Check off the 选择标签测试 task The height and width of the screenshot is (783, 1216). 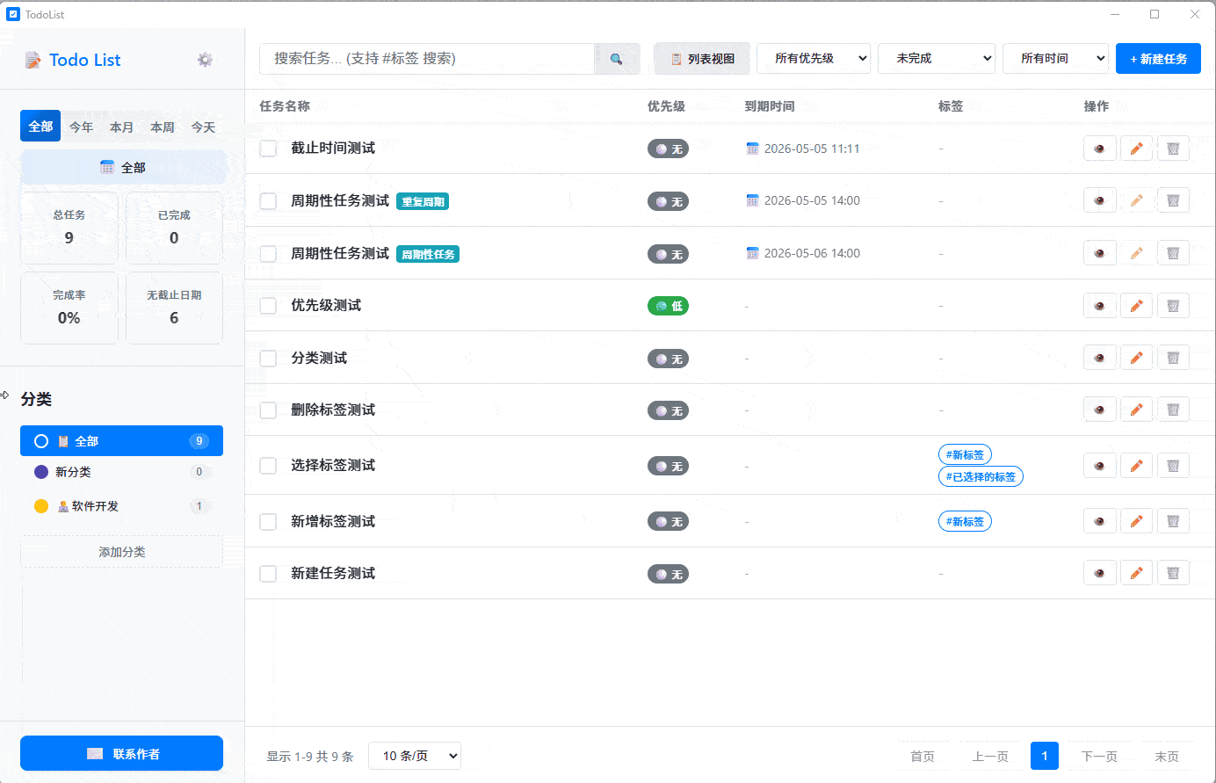pyautogui.click(x=268, y=466)
